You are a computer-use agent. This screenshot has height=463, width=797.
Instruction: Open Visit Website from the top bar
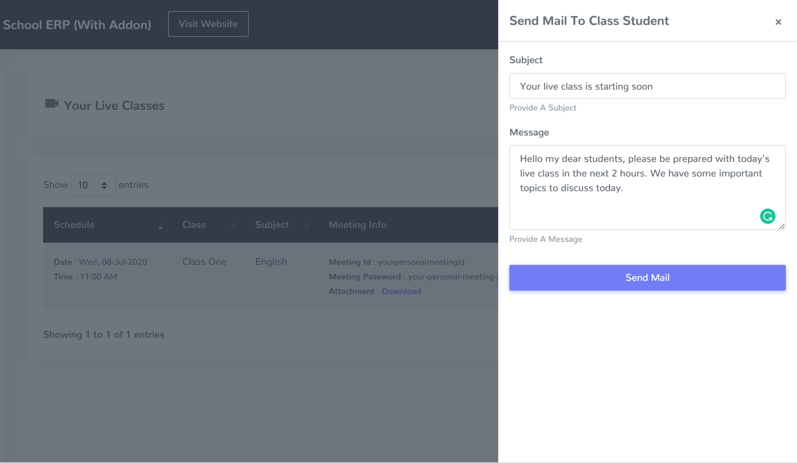tap(208, 23)
